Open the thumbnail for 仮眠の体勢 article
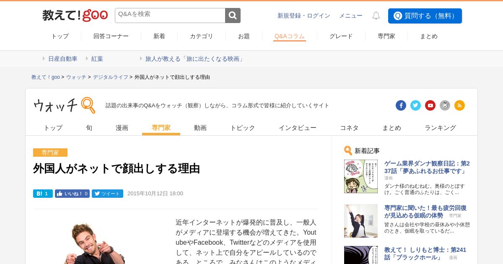The image size is (503, 264). coord(361,221)
